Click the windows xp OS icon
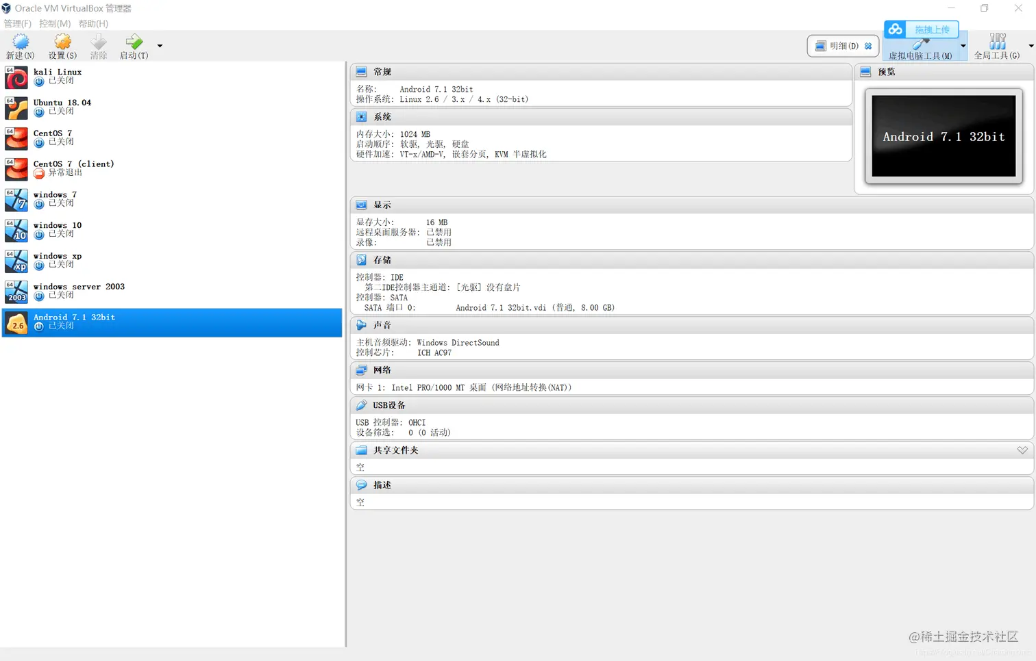Viewport: 1036px width, 661px height. pyautogui.click(x=16, y=261)
